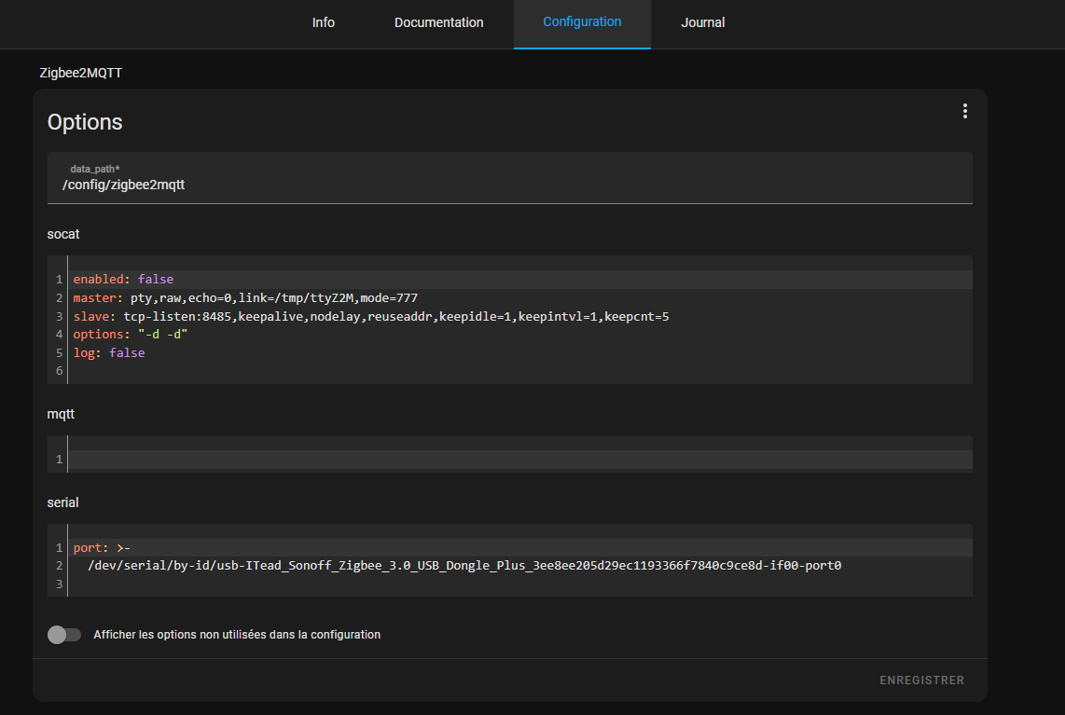1065x715 pixels.
Task: View the Journal tab
Action: coord(702,22)
